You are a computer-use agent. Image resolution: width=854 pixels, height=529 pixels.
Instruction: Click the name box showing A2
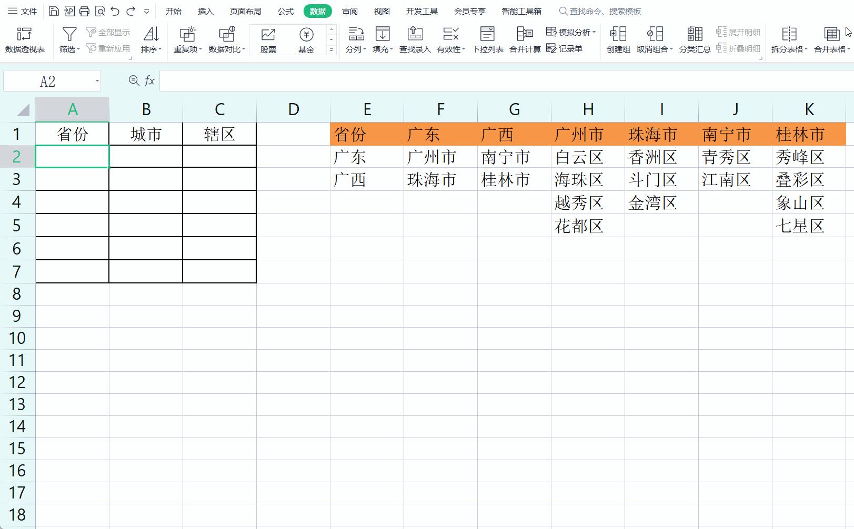48,81
